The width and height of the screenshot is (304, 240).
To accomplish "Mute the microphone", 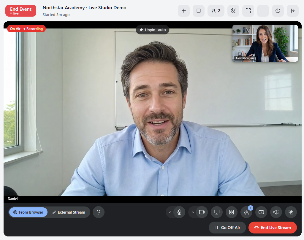I will [x=179, y=212].
